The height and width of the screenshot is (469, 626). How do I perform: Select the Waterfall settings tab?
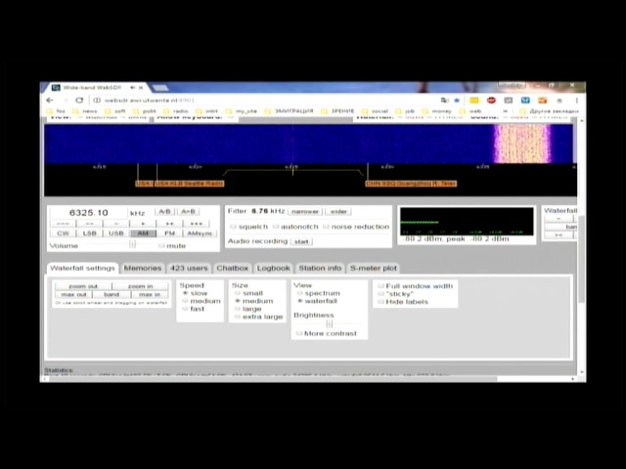click(82, 269)
